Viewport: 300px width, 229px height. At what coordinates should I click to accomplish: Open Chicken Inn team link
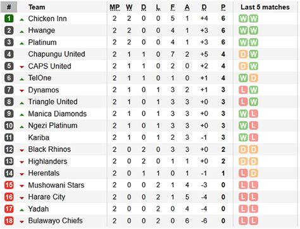click(47, 18)
